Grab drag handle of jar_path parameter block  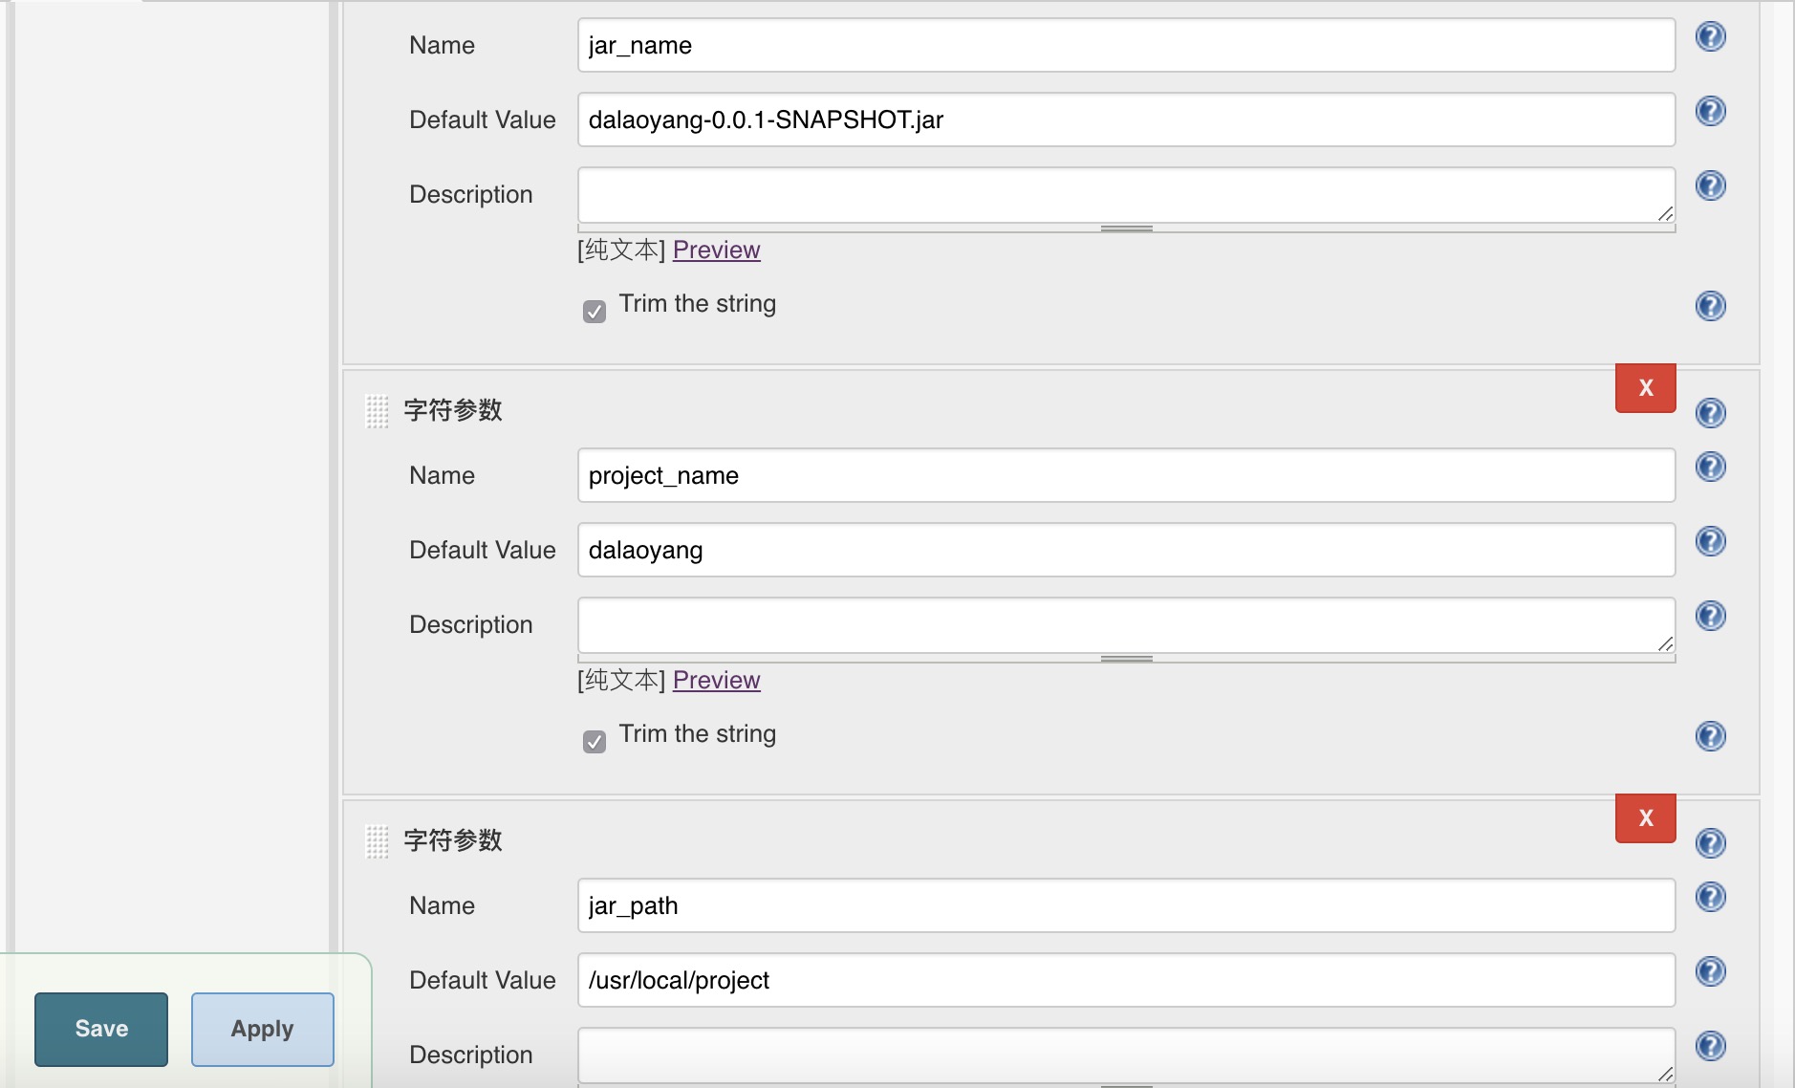378,841
